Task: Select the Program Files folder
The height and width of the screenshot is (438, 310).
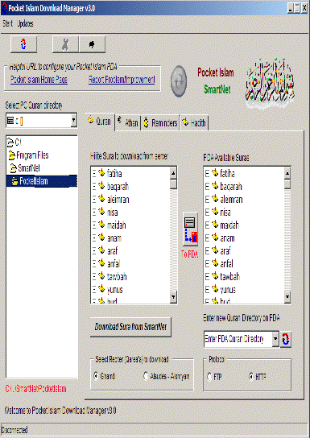Action: pyautogui.click(x=29, y=155)
